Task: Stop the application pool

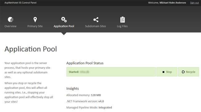Action: tap(167, 72)
